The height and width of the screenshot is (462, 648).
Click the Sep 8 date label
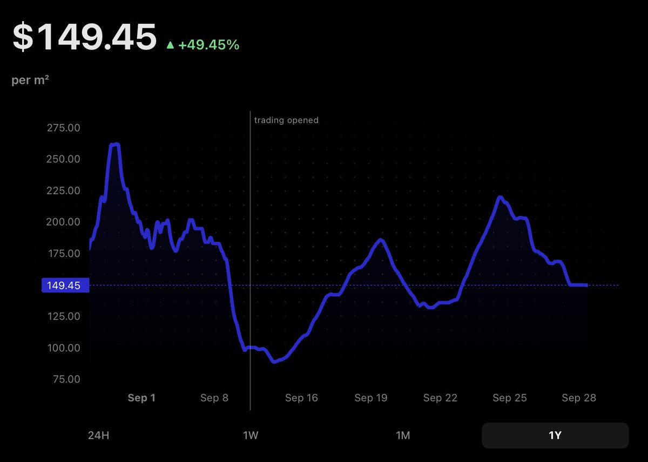214,398
